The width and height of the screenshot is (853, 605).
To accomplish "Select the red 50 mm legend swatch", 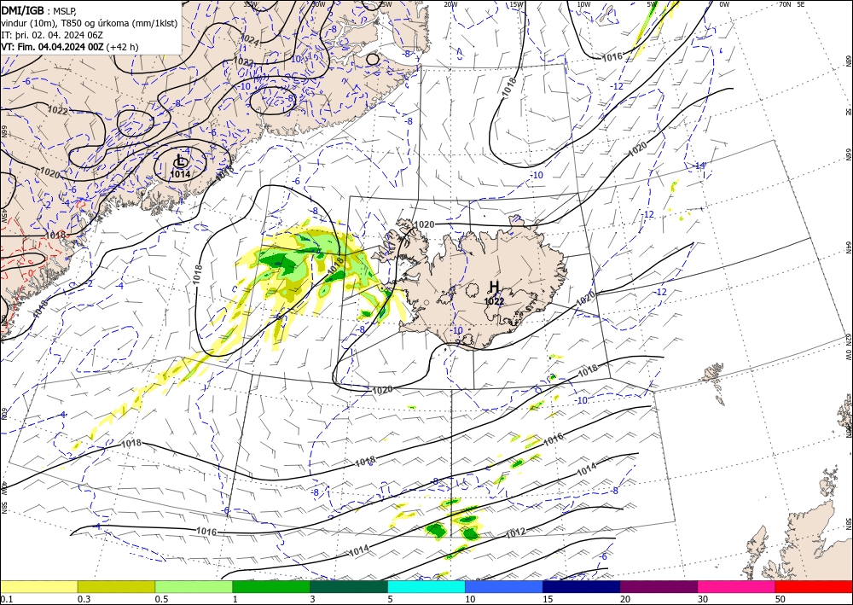I will click(814, 586).
